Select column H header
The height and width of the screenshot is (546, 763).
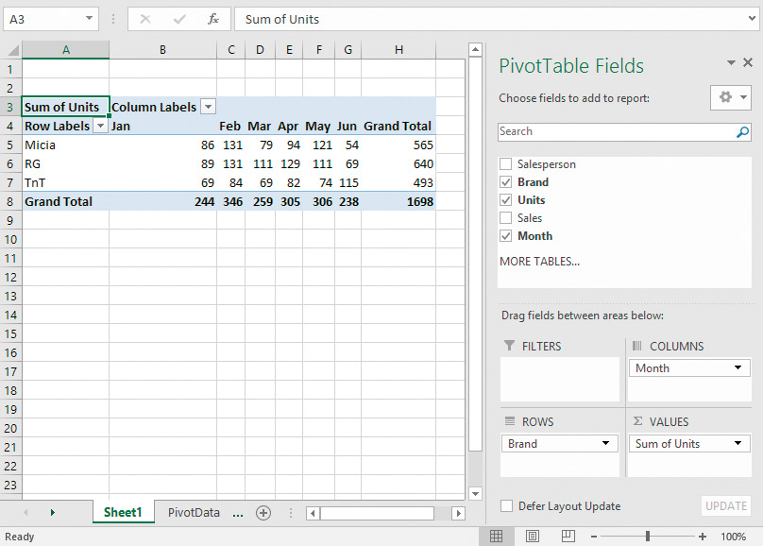[398, 50]
